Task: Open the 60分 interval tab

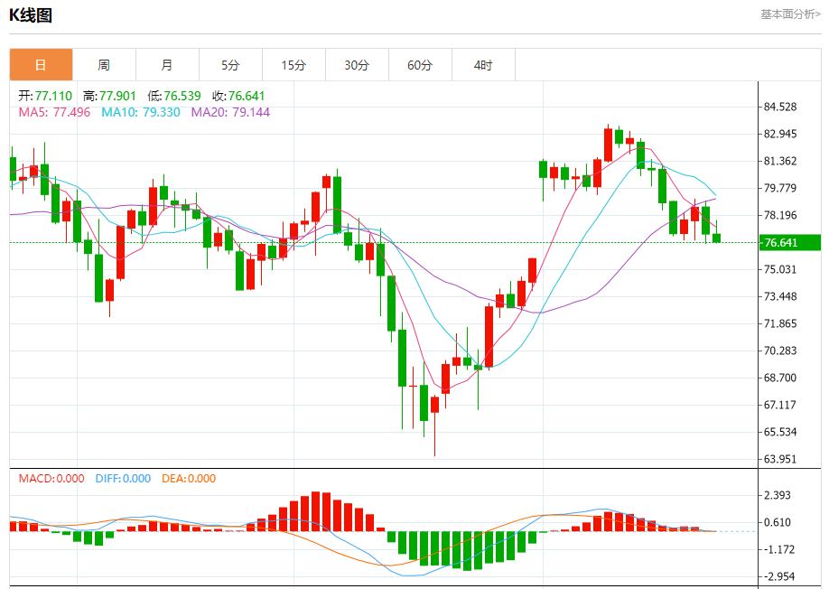Action: click(x=420, y=64)
